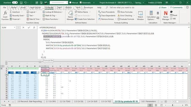The image size is (191, 107).
Task: Open Lookup & Reference functions
Action: 53,12
